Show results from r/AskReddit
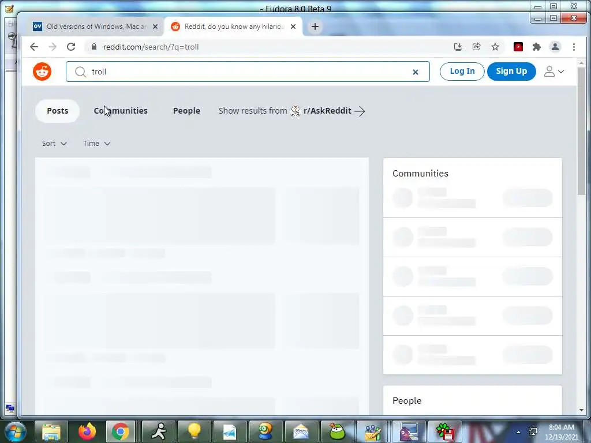Screen dimensions: 591x443 (x=291, y=111)
